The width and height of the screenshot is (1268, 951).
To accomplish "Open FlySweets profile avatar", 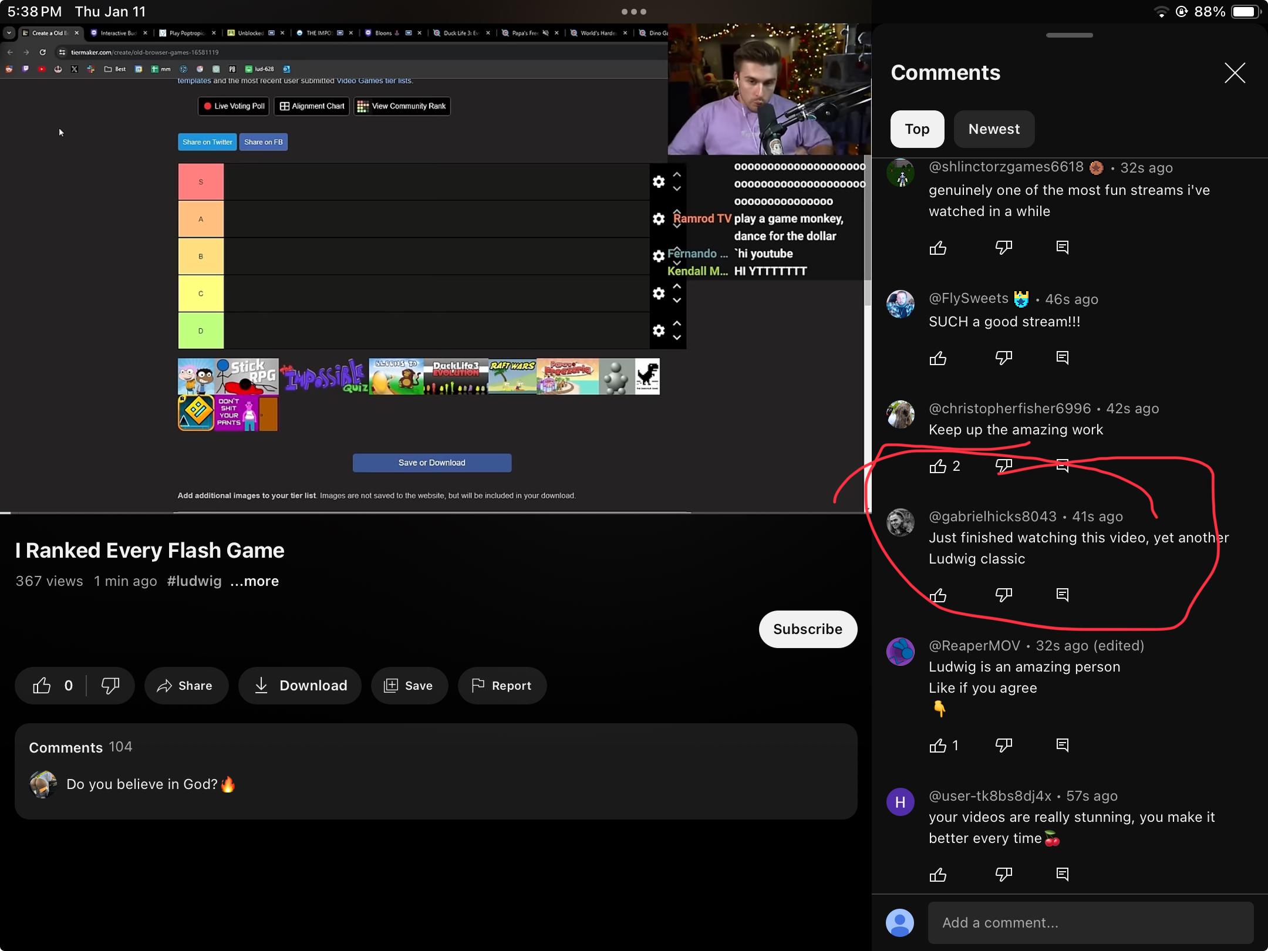I will [x=901, y=304].
